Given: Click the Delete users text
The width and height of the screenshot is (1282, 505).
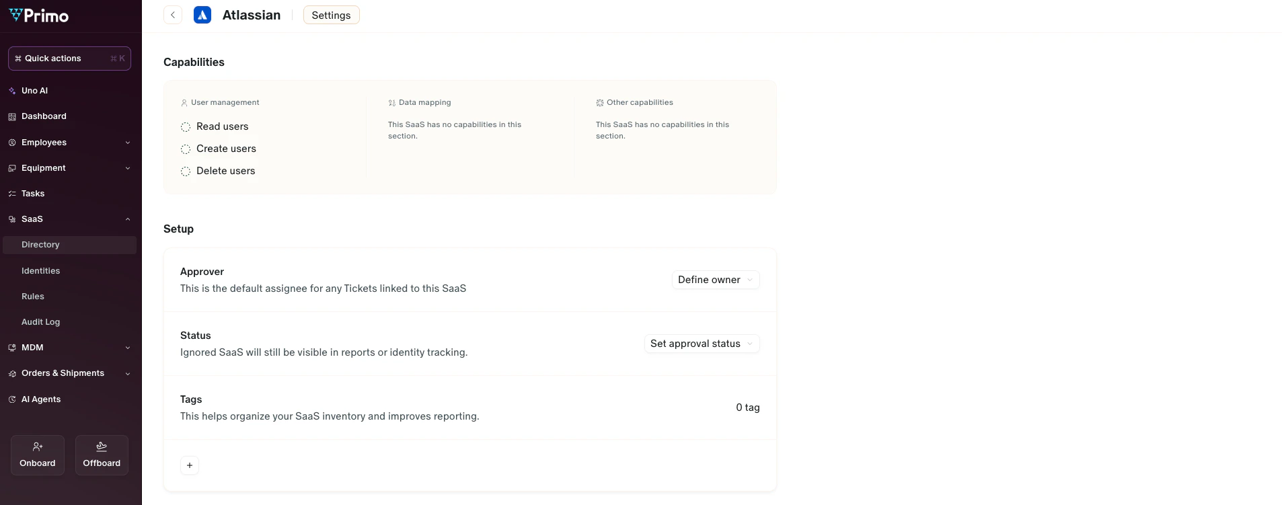Looking at the screenshot, I should (226, 171).
